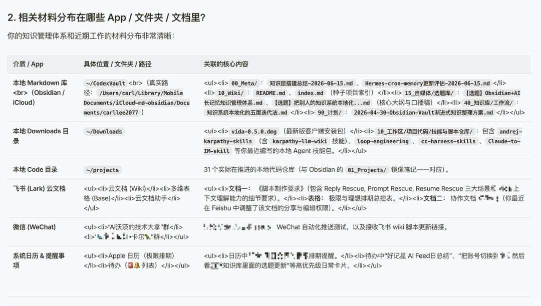Screen dimensions: 541x306
Task: Click the tag "loop-engineering"
Action: (x=383, y=141)
